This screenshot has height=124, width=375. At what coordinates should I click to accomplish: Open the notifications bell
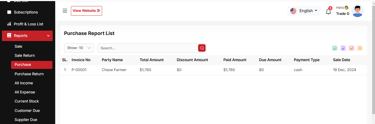(328, 12)
